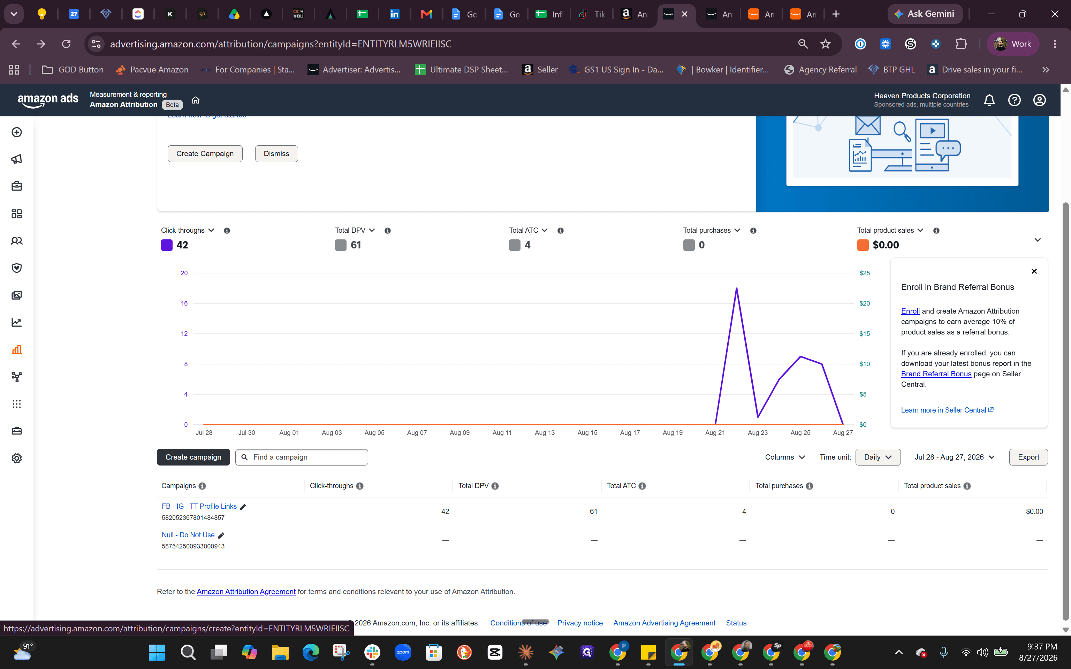Open the home icon beside Amazon Attribution
The height and width of the screenshot is (669, 1071).
click(195, 100)
